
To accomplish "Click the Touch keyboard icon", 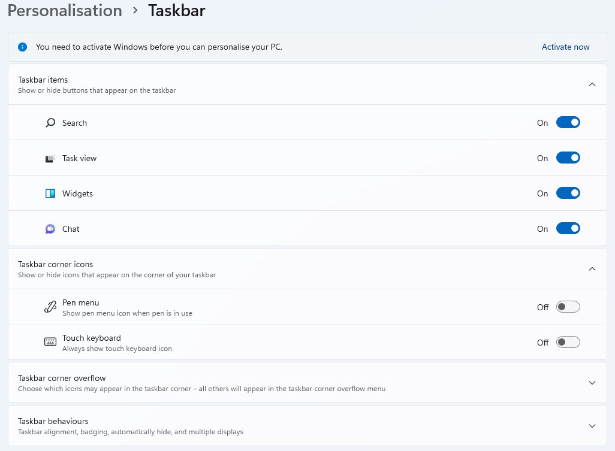I will coord(50,342).
